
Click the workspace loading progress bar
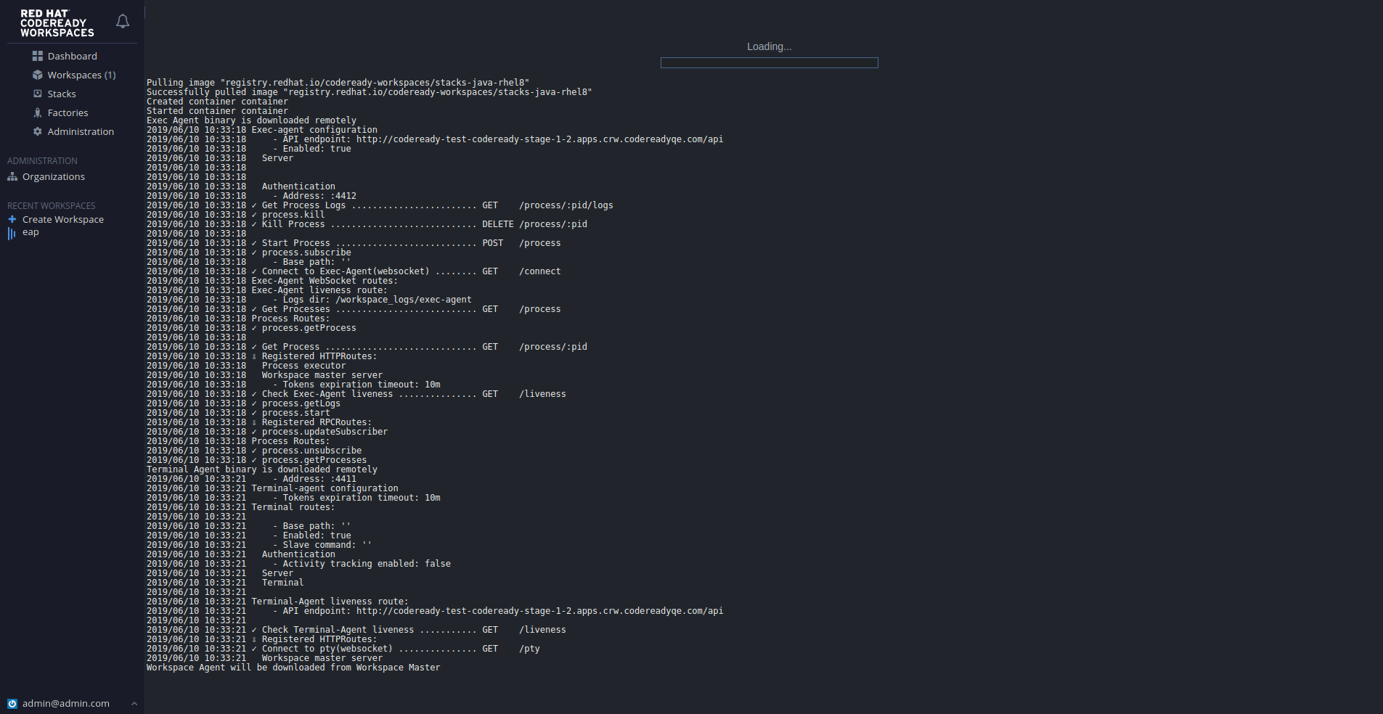[x=770, y=63]
